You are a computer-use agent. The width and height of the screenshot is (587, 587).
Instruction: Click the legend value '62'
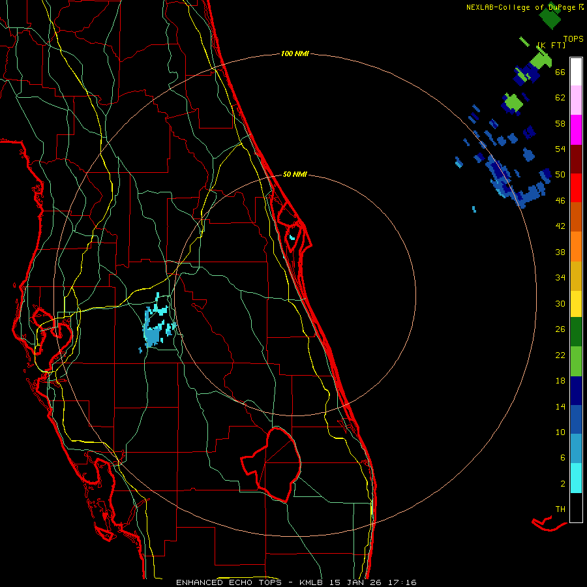tap(560, 98)
